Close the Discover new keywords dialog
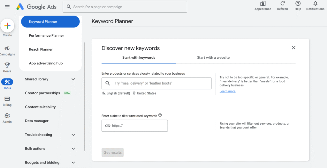 [x=293, y=48]
